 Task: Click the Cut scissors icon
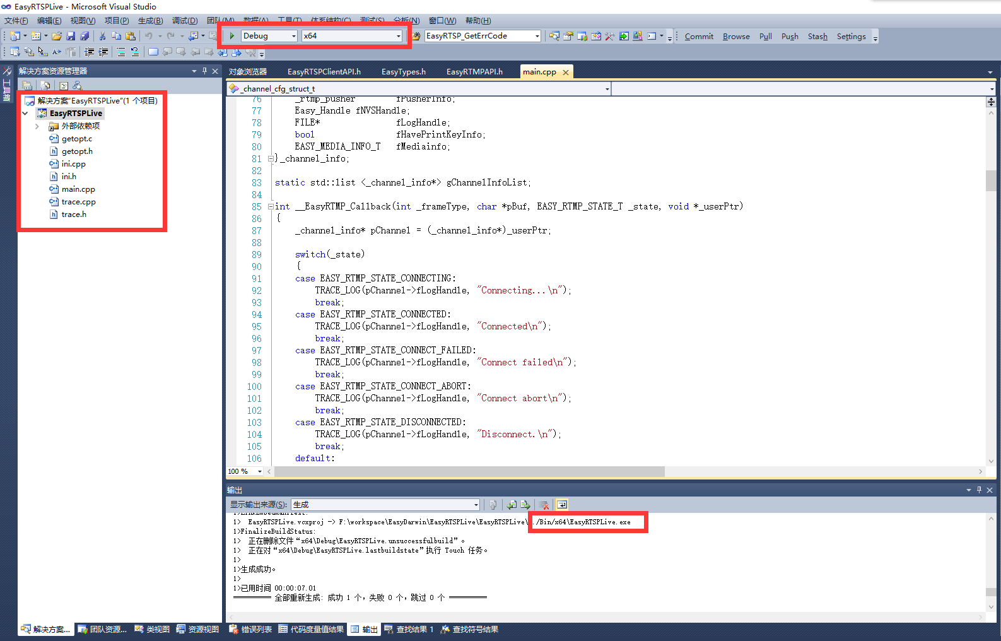pyautogui.click(x=102, y=36)
